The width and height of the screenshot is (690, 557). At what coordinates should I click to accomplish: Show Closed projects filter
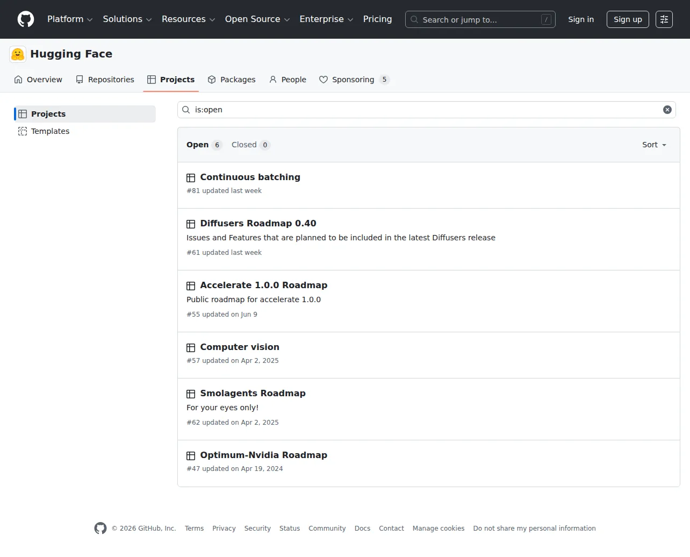[x=250, y=145]
